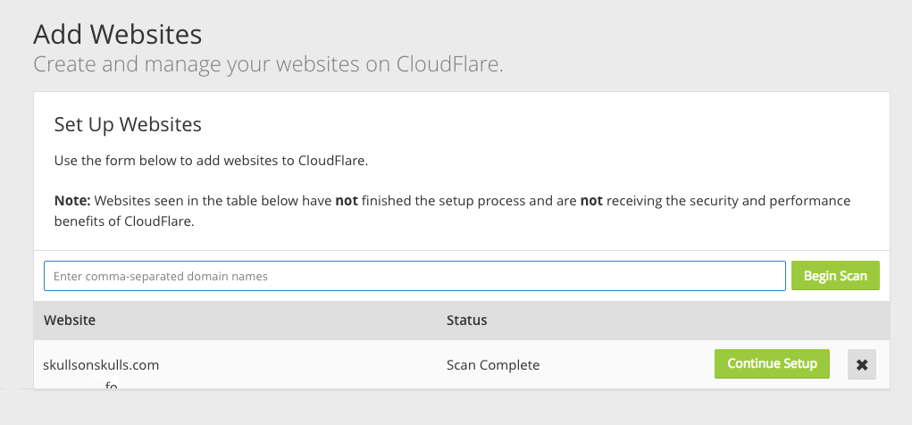Click the domain names input field
Screen dimensions: 912x425
(414, 276)
